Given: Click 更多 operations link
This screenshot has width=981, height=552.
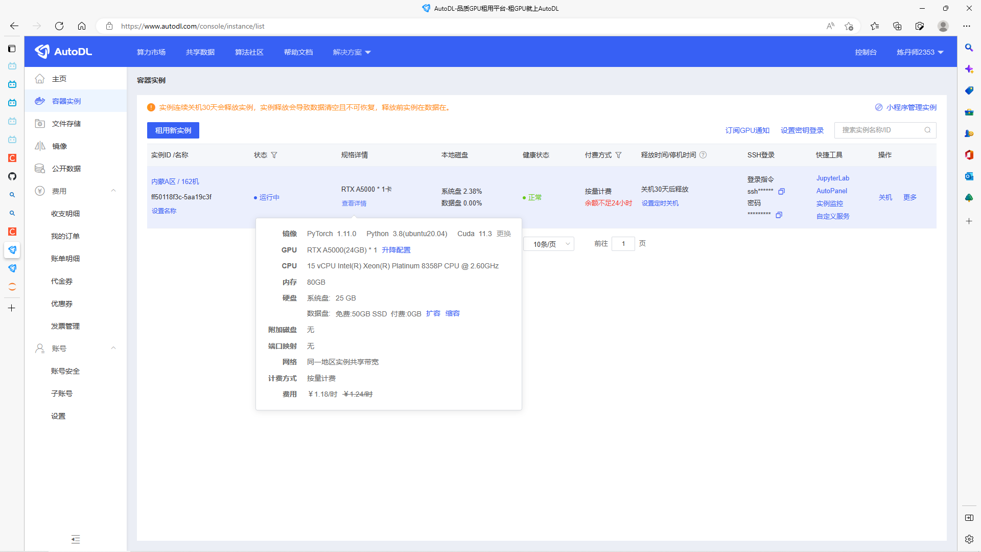Looking at the screenshot, I should [x=910, y=197].
